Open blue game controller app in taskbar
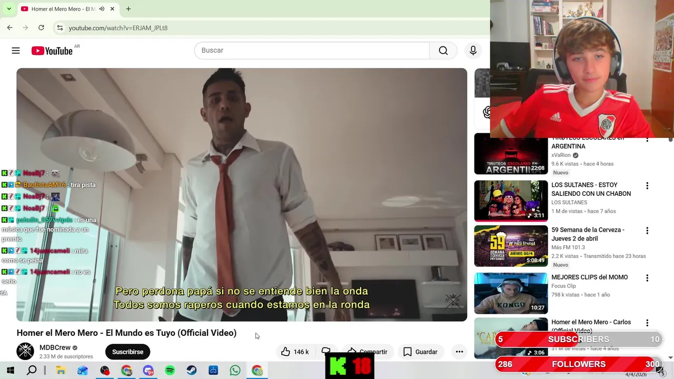This screenshot has width=674, height=379. click(x=213, y=371)
